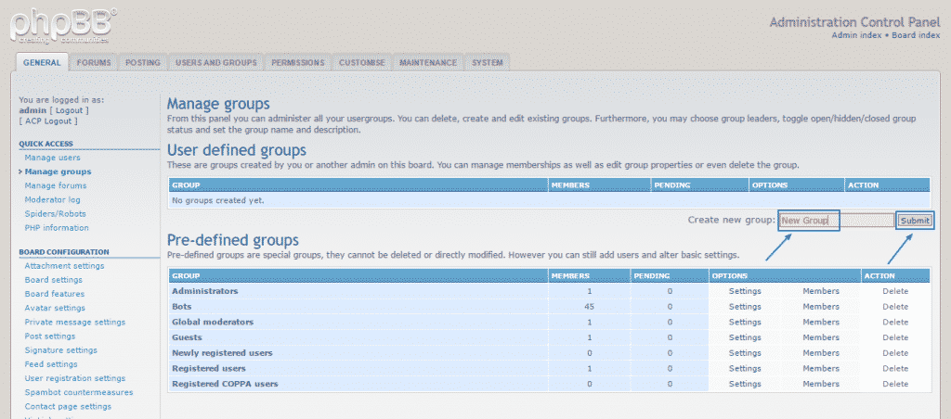
Task: Click Submit to create group
Action: point(915,221)
